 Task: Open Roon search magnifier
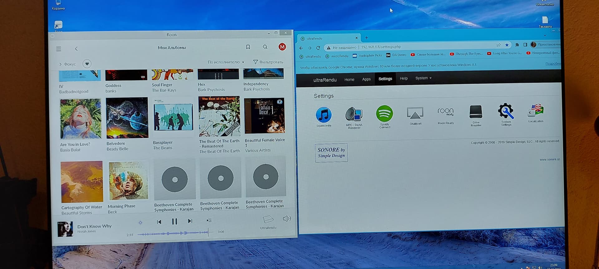coord(265,47)
